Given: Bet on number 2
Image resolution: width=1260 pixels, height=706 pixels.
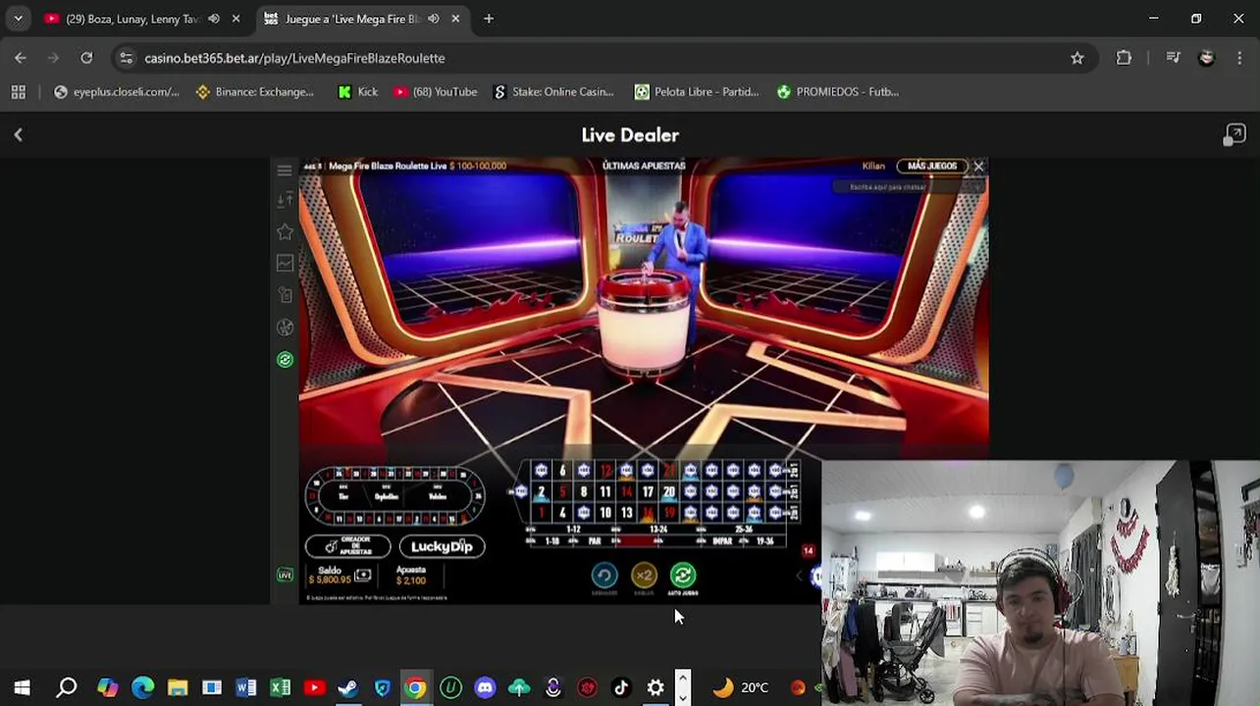Looking at the screenshot, I should tap(541, 491).
